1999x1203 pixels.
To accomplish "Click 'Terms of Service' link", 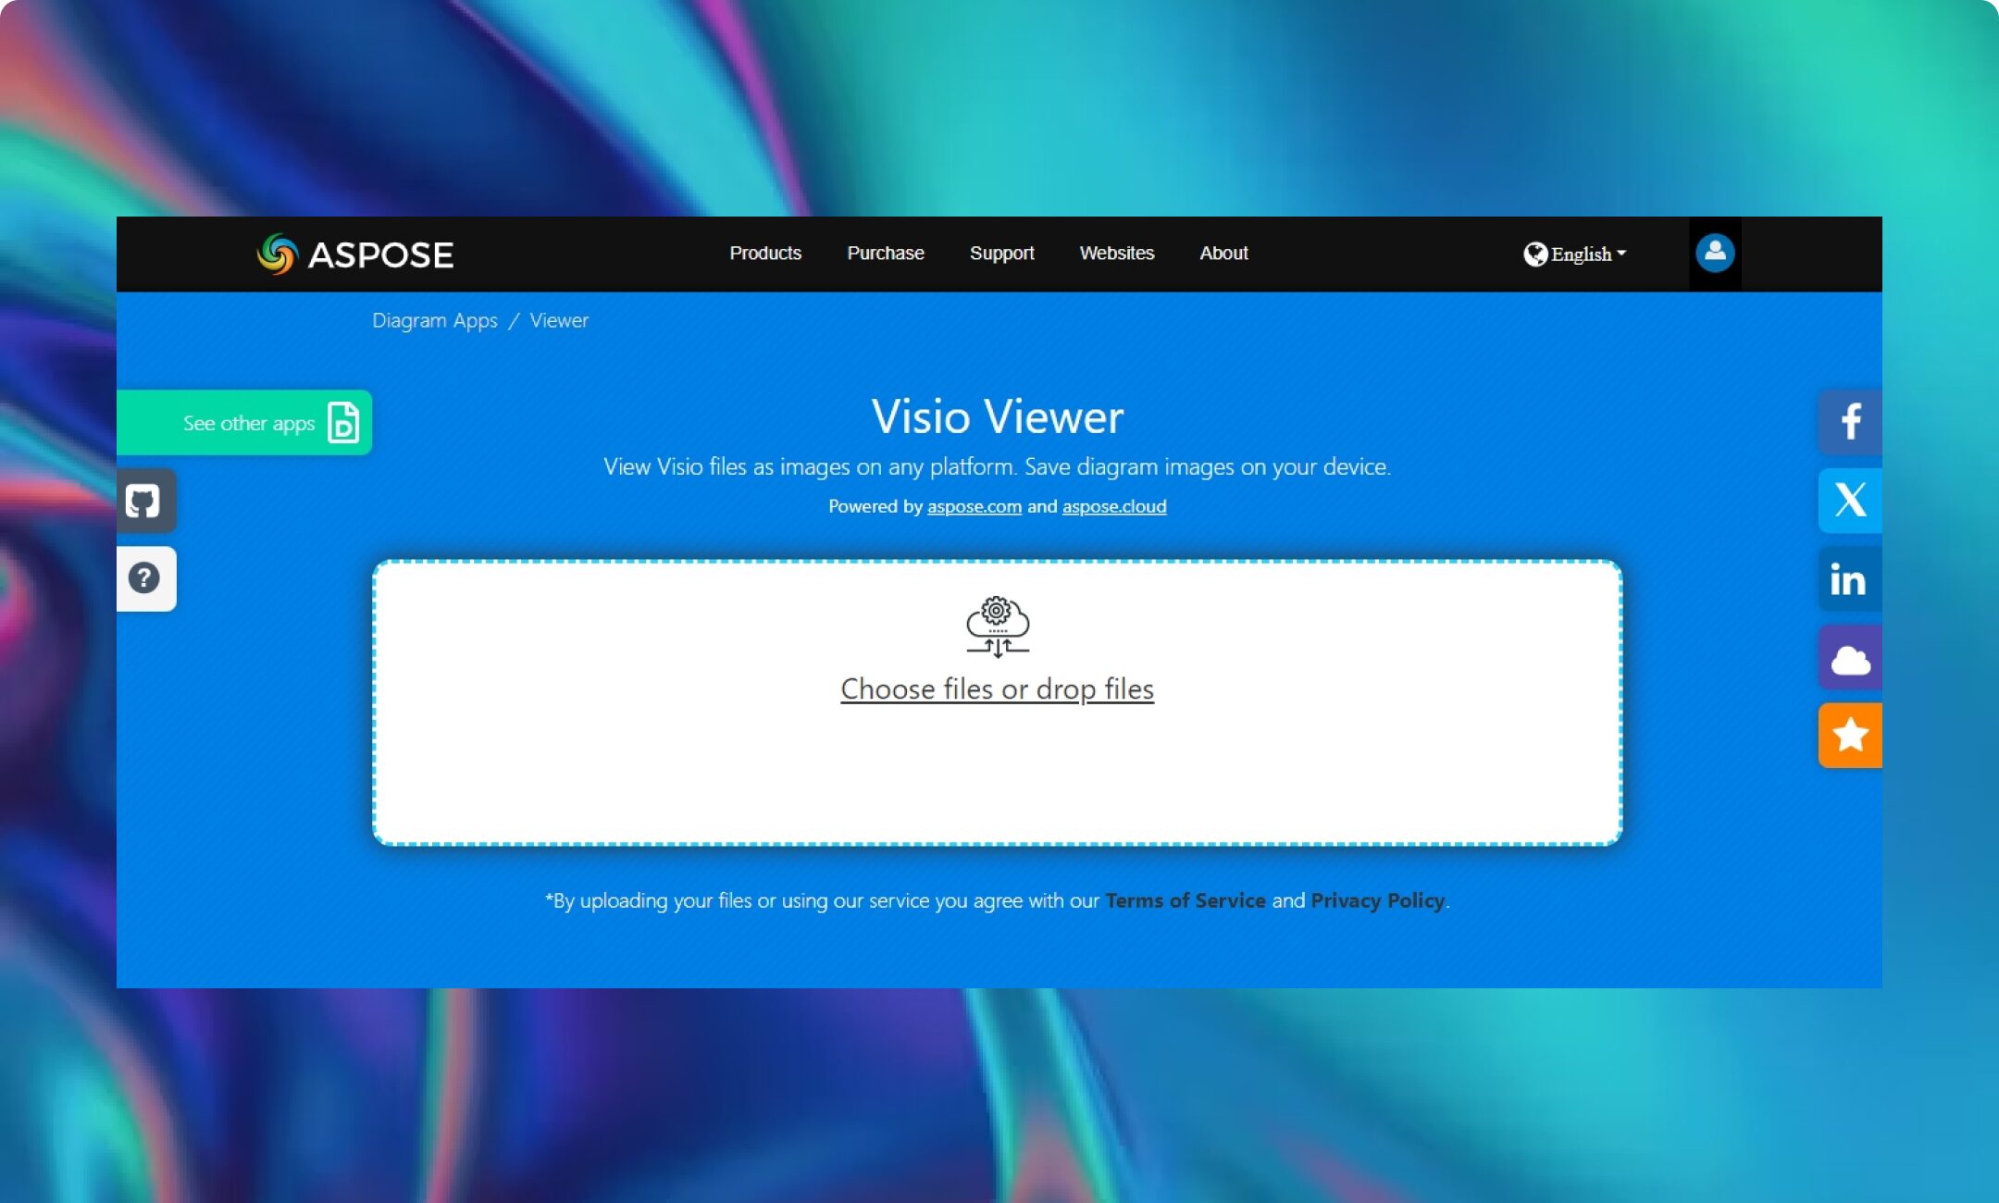I will pyautogui.click(x=1186, y=900).
